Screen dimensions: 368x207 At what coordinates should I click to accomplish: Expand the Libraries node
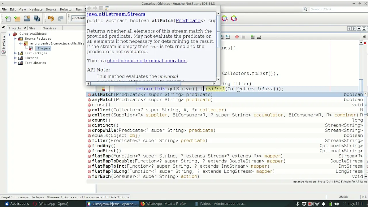[x=15, y=58]
